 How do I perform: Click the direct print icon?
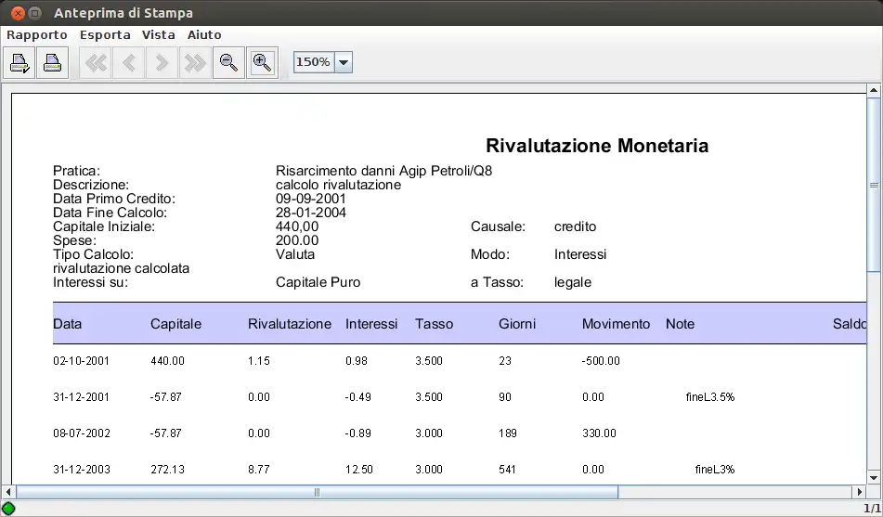(x=53, y=63)
